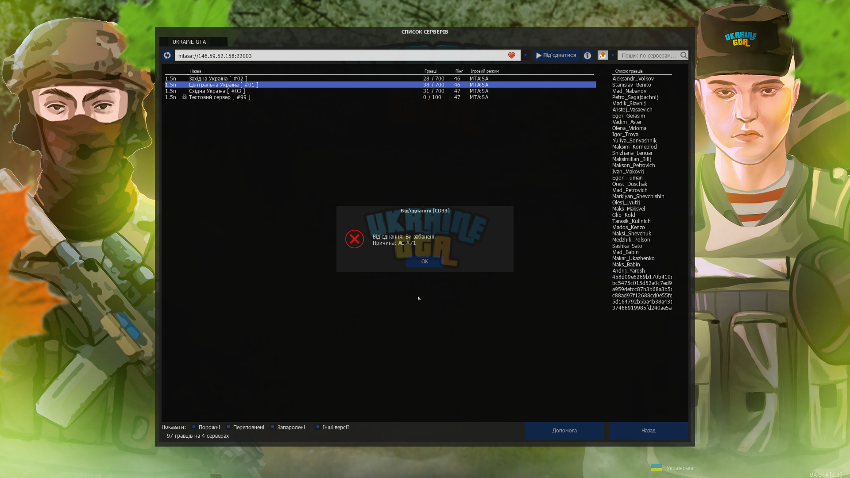This screenshot has width=850, height=478.
Task: Click player Vlados_Kenzo in the list
Action: pos(629,227)
